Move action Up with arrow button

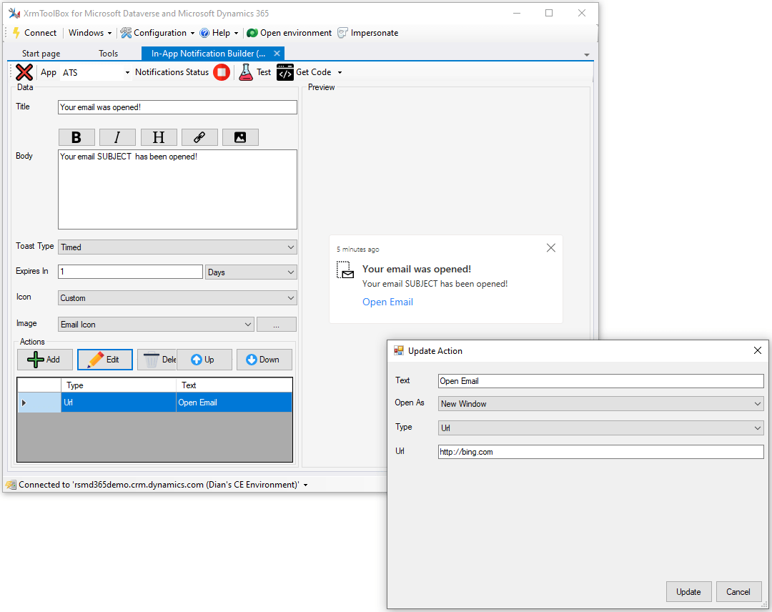point(204,360)
